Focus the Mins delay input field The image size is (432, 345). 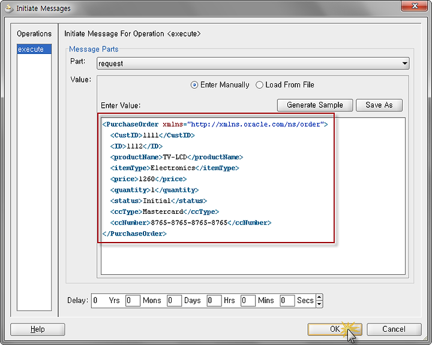(x=248, y=301)
